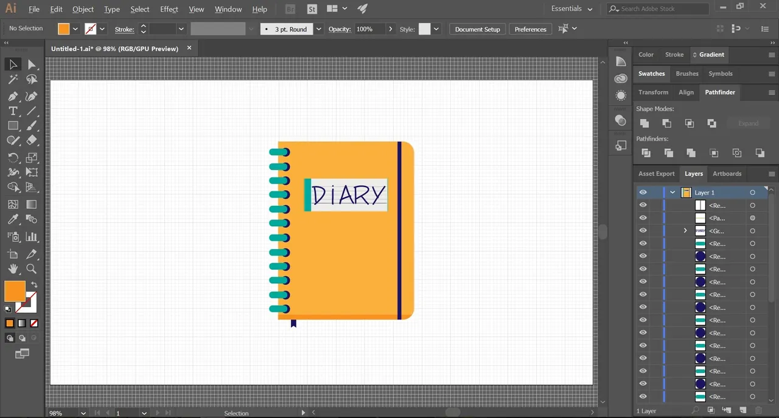Image resolution: width=779 pixels, height=418 pixels.
Task: Select the Free Transform tool
Action: click(32, 173)
